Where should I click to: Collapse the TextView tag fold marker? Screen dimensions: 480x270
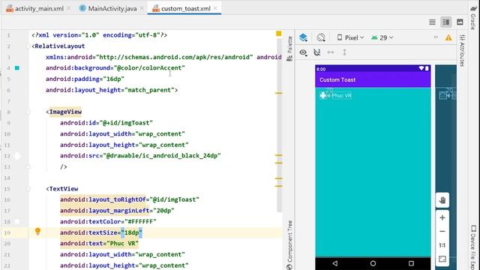pyautogui.click(x=28, y=189)
